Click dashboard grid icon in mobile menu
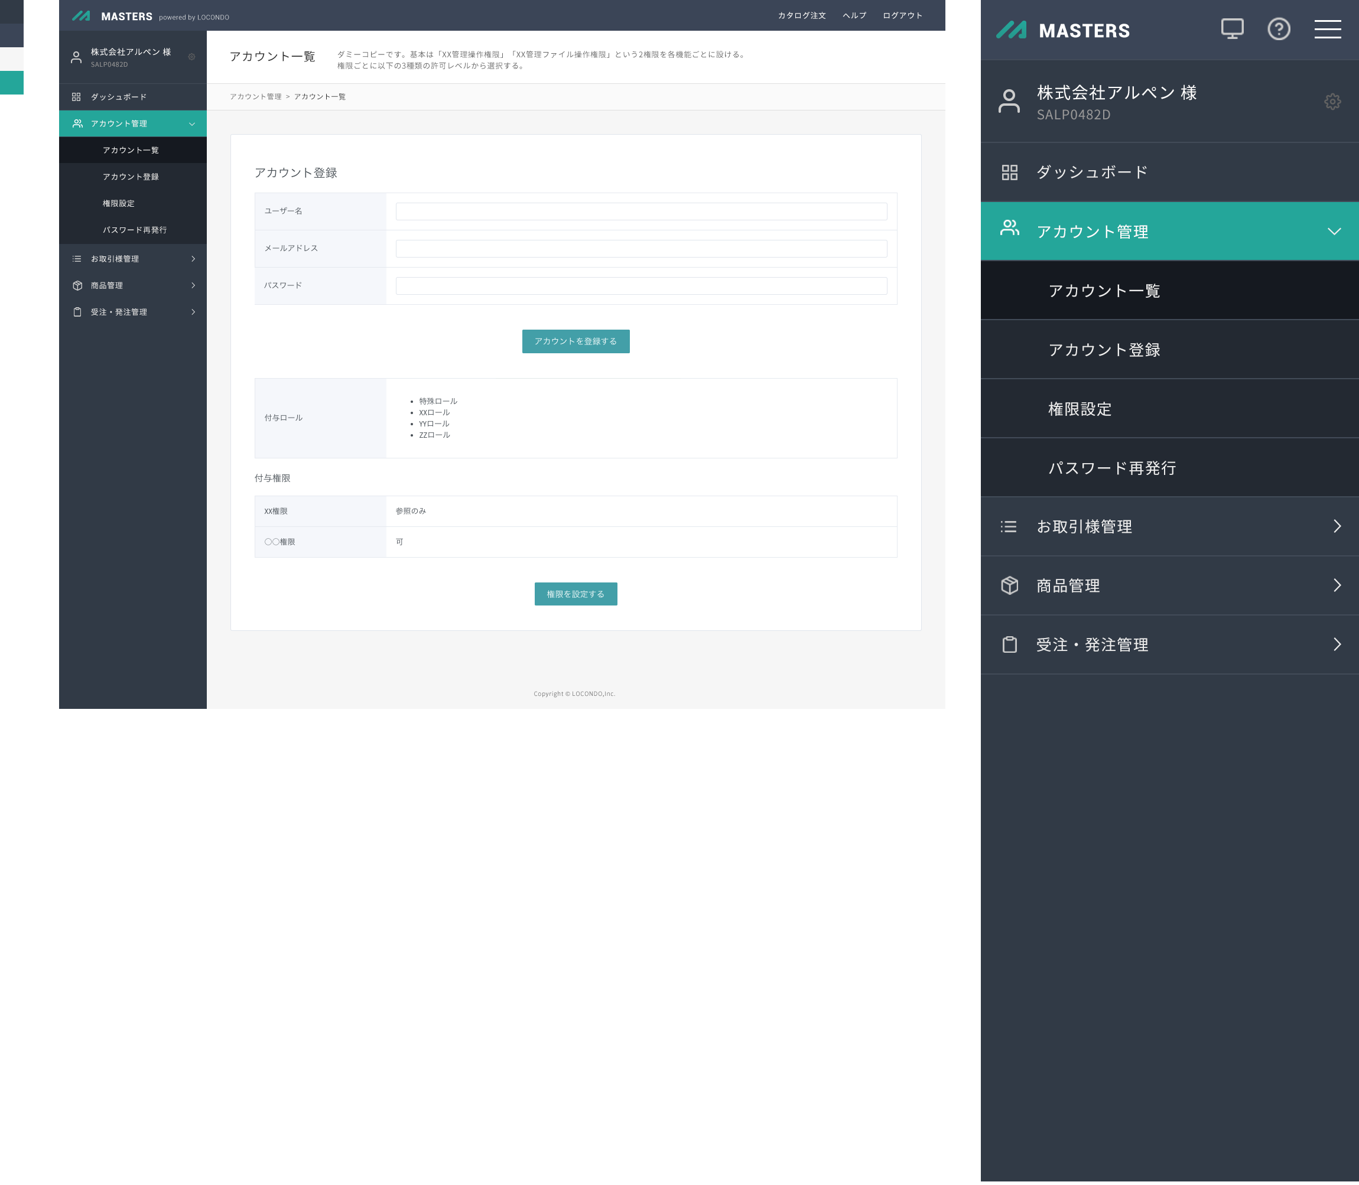The height and width of the screenshot is (1185, 1359). 1009,172
